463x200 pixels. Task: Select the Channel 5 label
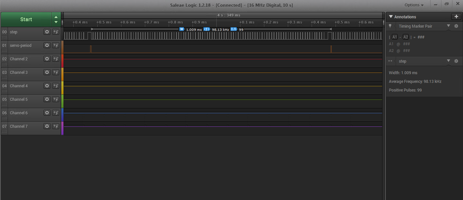click(19, 99)
